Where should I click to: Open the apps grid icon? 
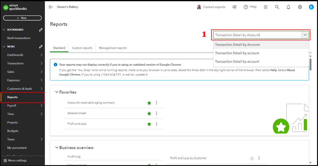[266, 7]
